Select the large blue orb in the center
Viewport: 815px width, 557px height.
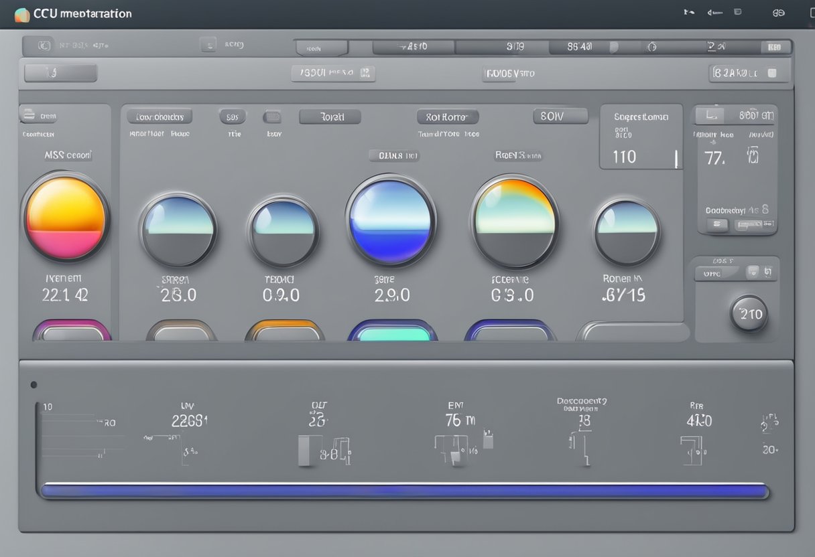(391, 221)
